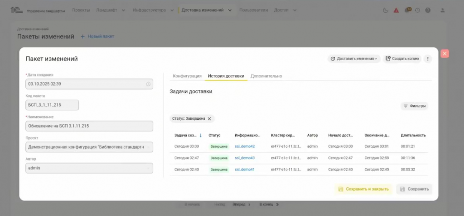464x216 pixels.
Task: Open Автор admin dropdown field
Action: coord(89,168)
